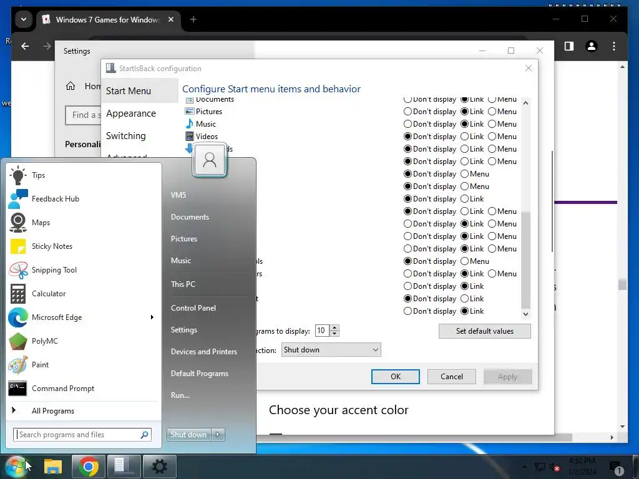Click the search magnifier icon
This screenshot has height=479, width=639.
click(144, 435)
